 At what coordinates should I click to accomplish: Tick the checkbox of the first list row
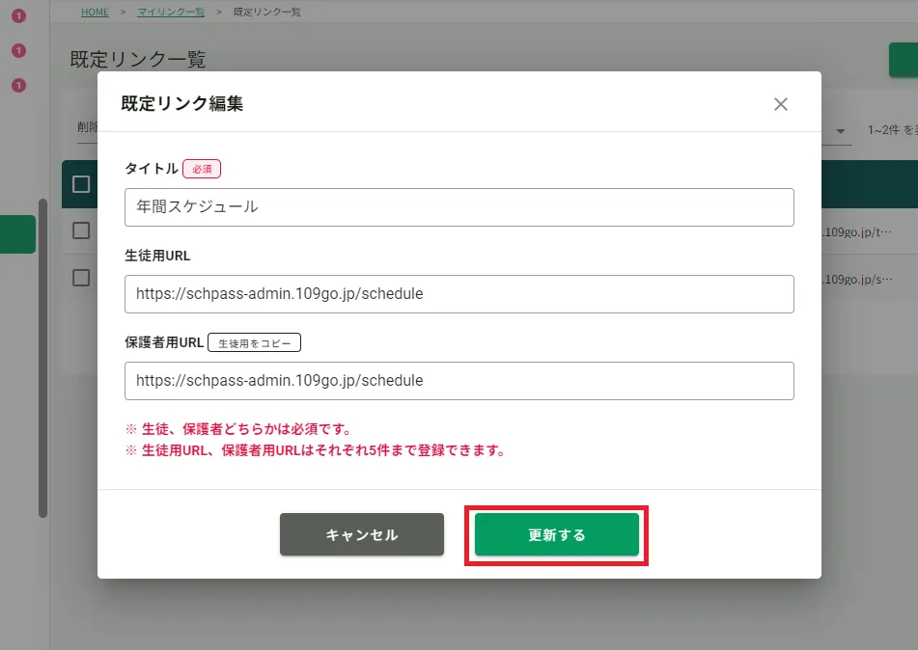click(81, 230)
